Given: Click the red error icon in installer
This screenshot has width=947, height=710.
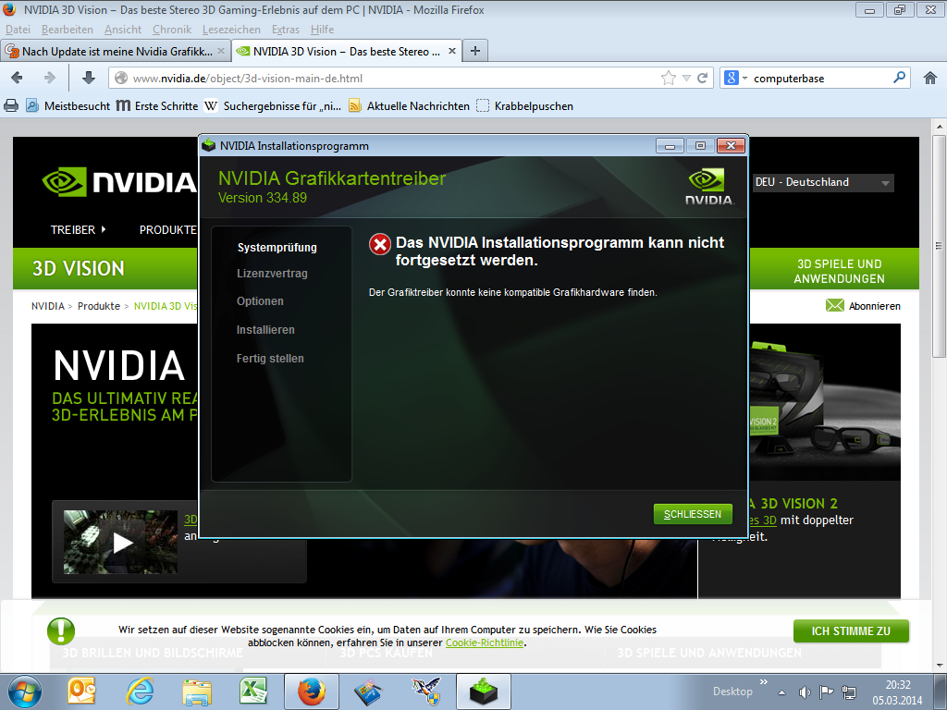Looking at the screenshot, I should (x=380, y=244).
